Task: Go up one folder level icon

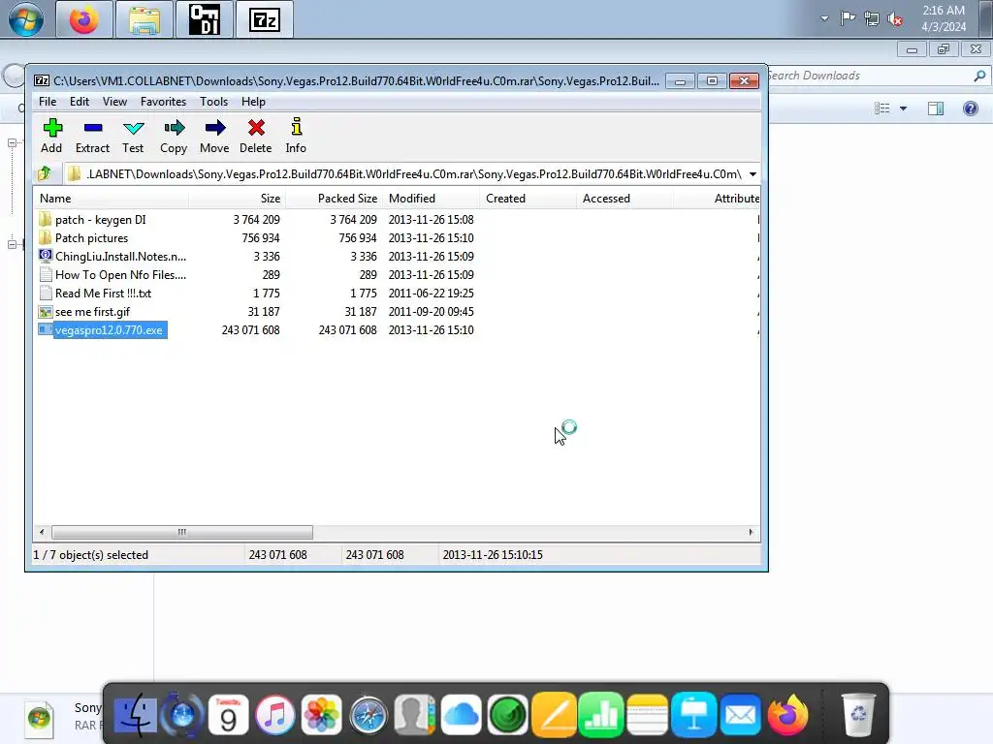Action: point(45,173)
